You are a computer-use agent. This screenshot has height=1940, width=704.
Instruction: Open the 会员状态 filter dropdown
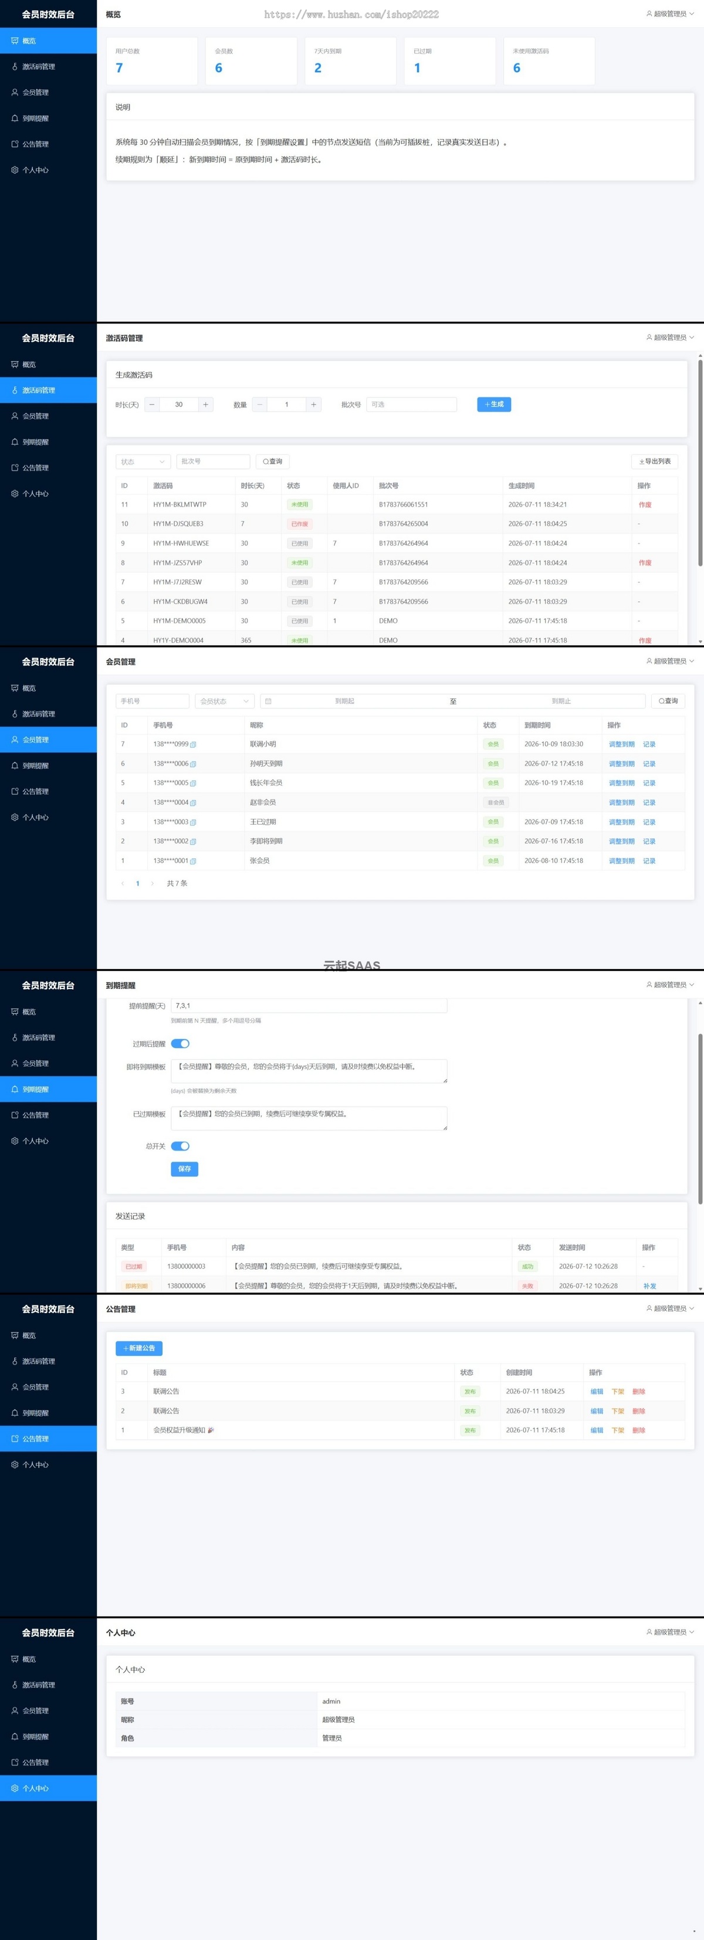pyautogui.click(x=224, y=701)
